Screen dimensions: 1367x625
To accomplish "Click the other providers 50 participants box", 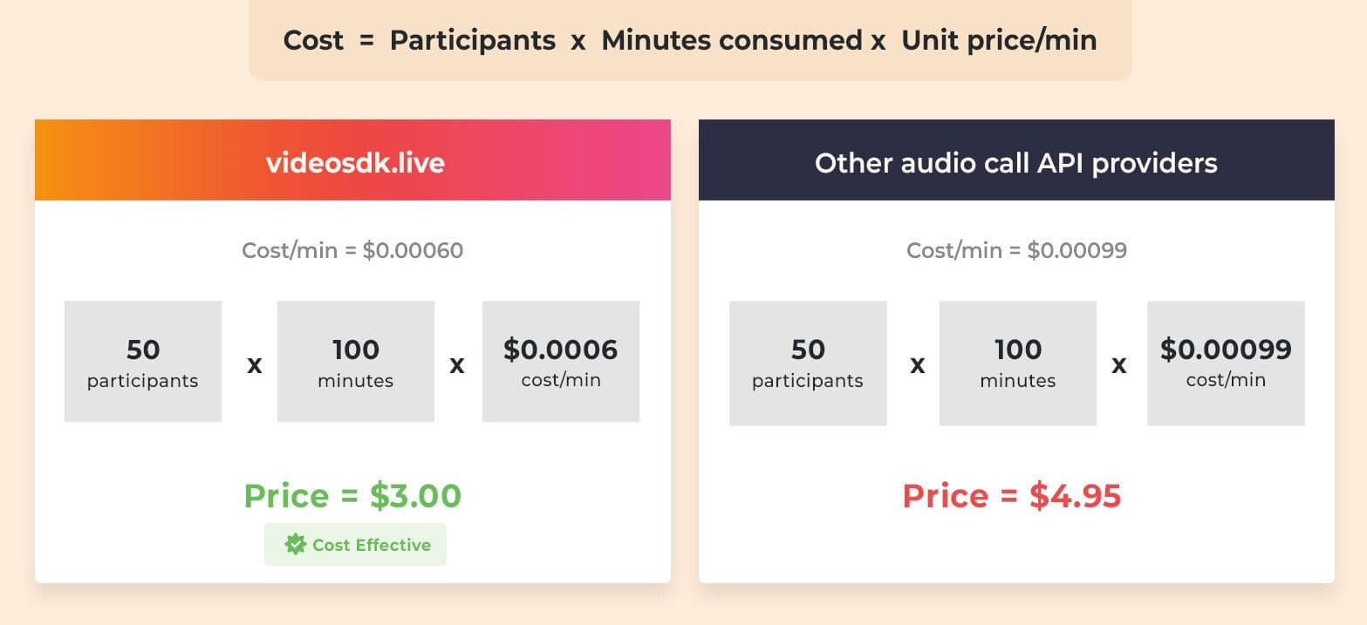I will (x=808, y=363).
